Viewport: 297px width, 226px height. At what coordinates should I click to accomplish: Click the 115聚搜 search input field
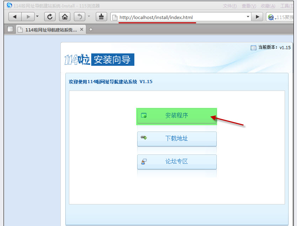coord(285,17)
